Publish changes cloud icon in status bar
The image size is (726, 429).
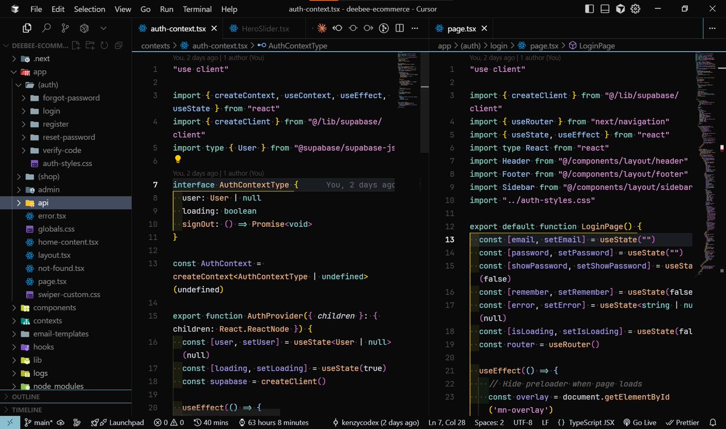(x=61, y=422)
